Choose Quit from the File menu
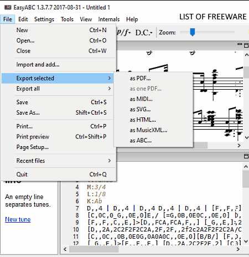 [59, 174]
